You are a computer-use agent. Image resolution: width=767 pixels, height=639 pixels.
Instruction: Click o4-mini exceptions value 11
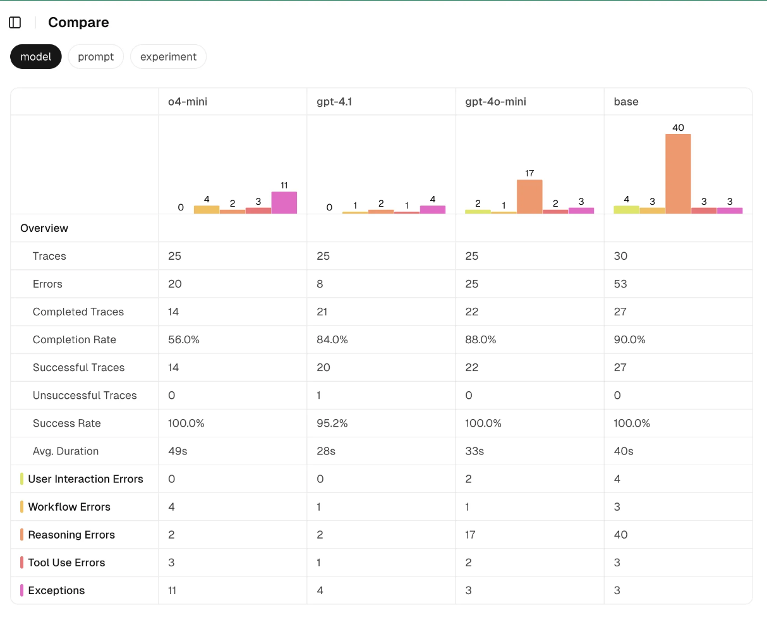(172, 590)
